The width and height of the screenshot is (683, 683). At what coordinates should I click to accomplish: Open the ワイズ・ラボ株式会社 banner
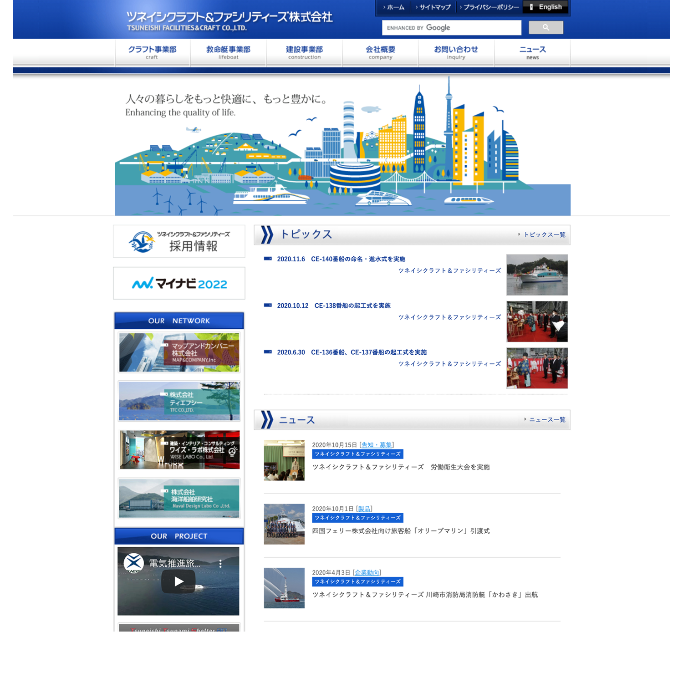coord(179,450)
